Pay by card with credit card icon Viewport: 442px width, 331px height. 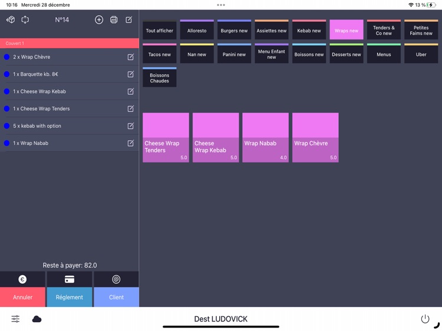click(70, 279)
